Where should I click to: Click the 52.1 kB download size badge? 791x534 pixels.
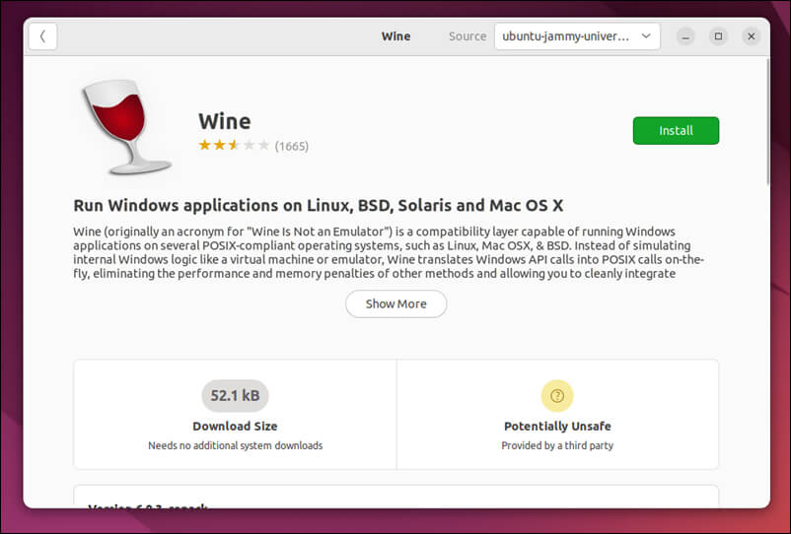coord(235,396)
